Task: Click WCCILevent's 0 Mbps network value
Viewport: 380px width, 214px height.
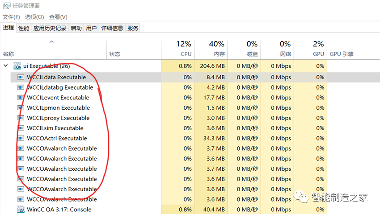Action: pos(281,98)
